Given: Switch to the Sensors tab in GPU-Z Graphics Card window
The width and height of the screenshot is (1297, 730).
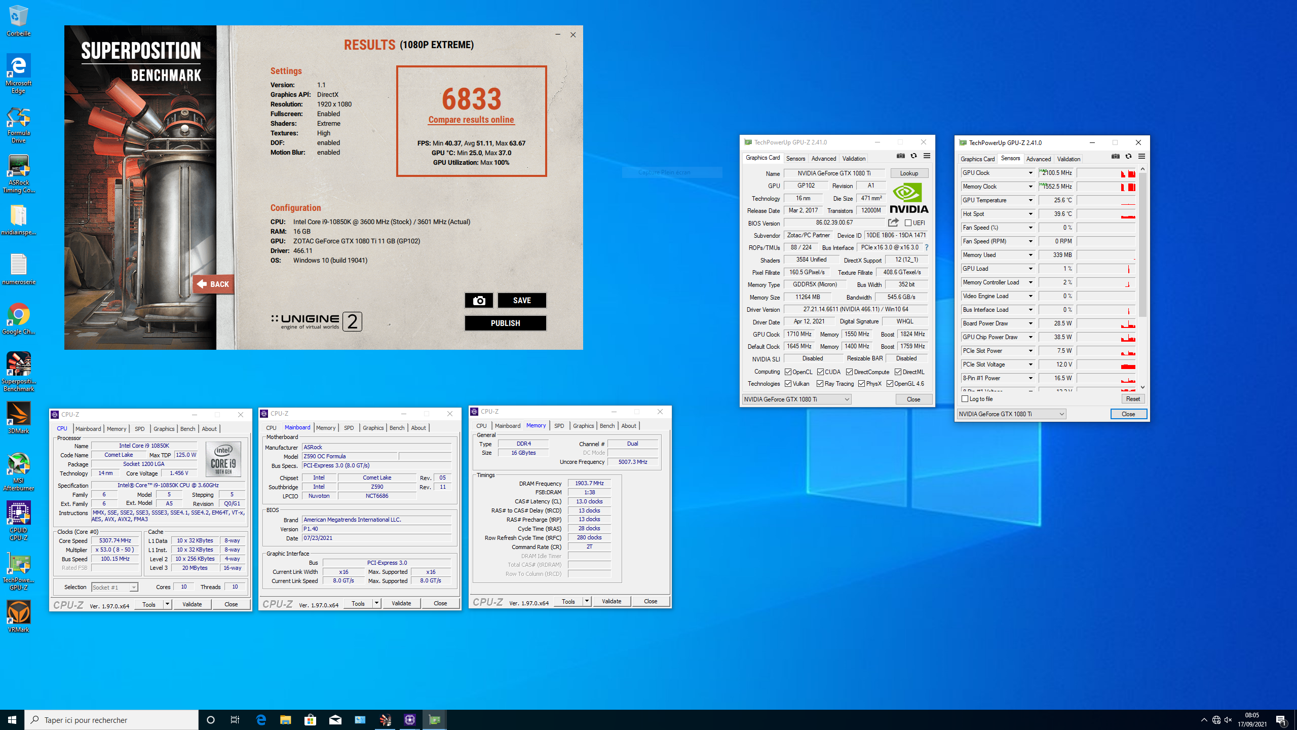Looking at the screenshot, I should click(x=795, y=159).
